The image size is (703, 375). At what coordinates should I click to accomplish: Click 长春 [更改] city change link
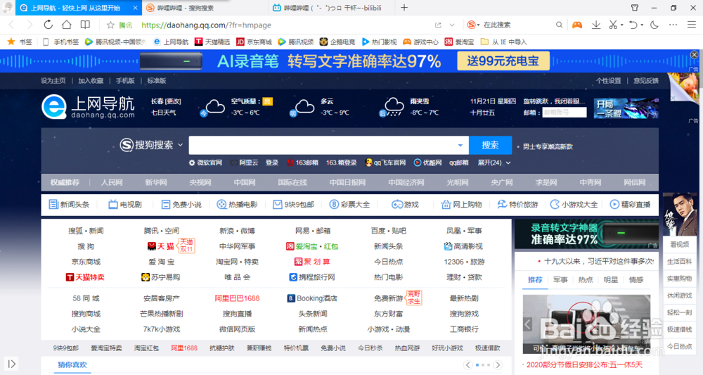click(x=166, y=101)
